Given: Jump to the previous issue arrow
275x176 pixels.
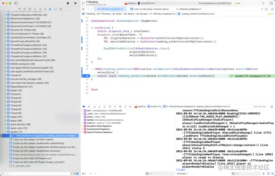Looking at the screenshot, I should [268, 14].
